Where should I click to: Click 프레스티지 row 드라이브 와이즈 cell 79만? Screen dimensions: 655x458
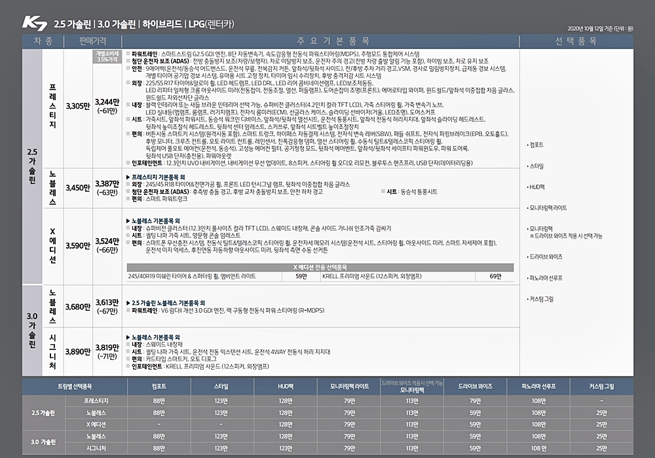pos(475,401)
